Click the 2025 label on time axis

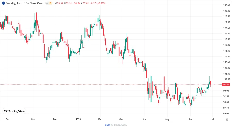(78, 119)
